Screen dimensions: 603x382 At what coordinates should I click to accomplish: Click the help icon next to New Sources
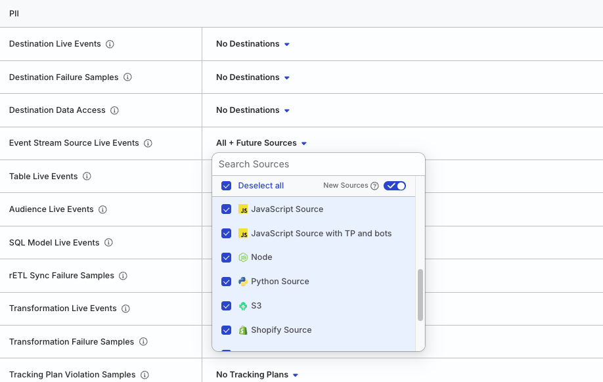tap(374, 186)
